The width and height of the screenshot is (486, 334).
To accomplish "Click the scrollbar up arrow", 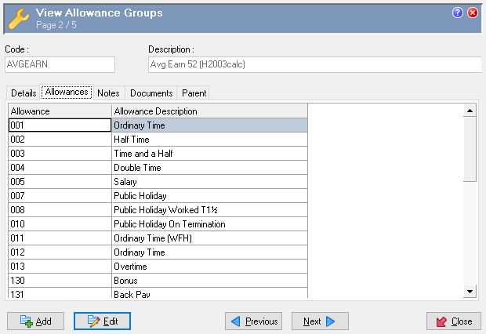I will pyautogui.click(x=470, y=111).
